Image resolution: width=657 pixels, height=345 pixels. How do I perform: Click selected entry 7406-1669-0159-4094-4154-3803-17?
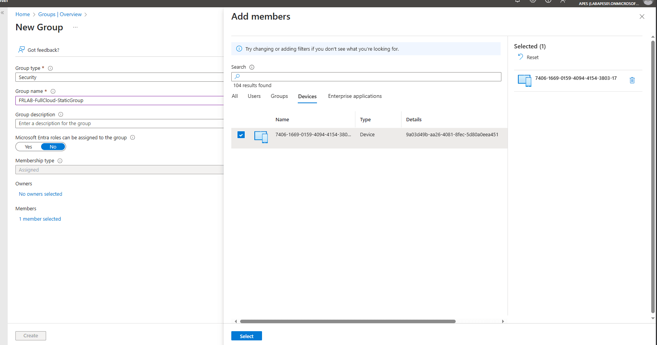(x=576, y=78)
